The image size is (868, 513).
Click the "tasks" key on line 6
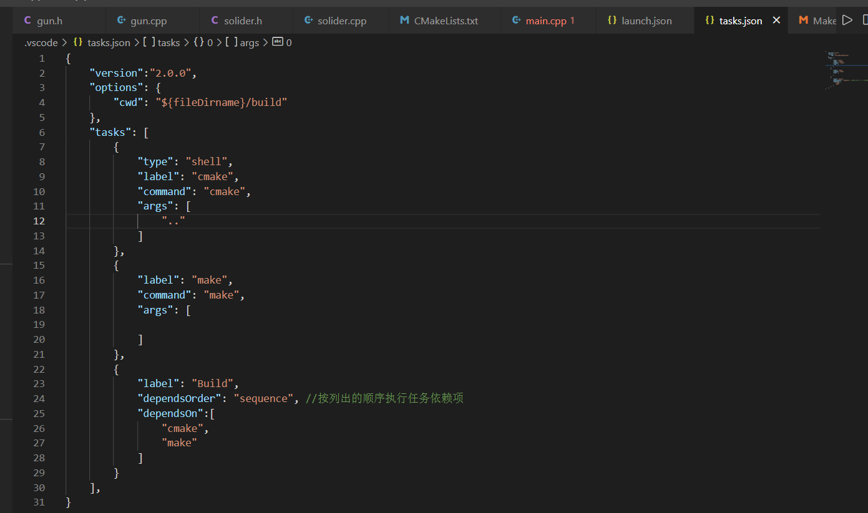(x=110, y=132)
